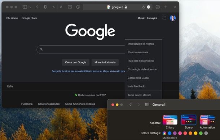Open the Pubblicità footer link
Image resolution: width=220 pixels, height=140 pixels.
point(27,104)
